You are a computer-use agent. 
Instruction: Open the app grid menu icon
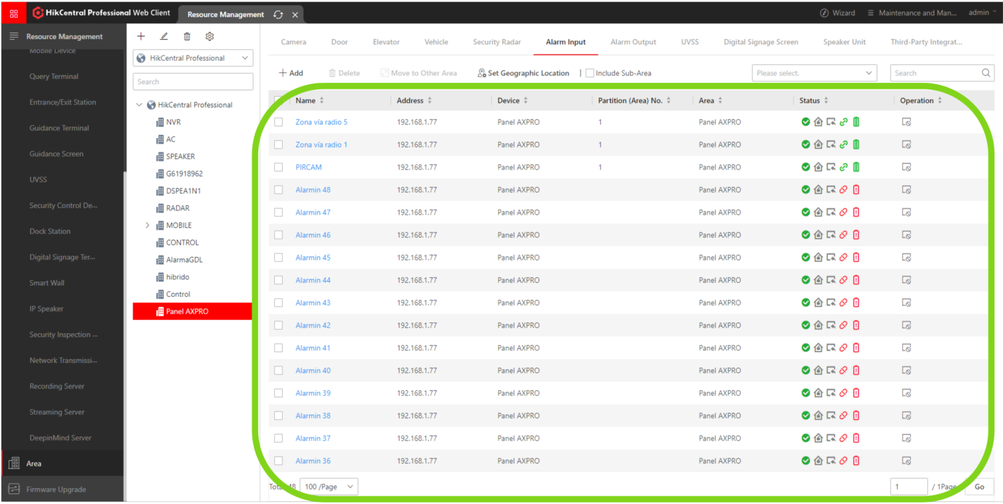coord(14,13)
